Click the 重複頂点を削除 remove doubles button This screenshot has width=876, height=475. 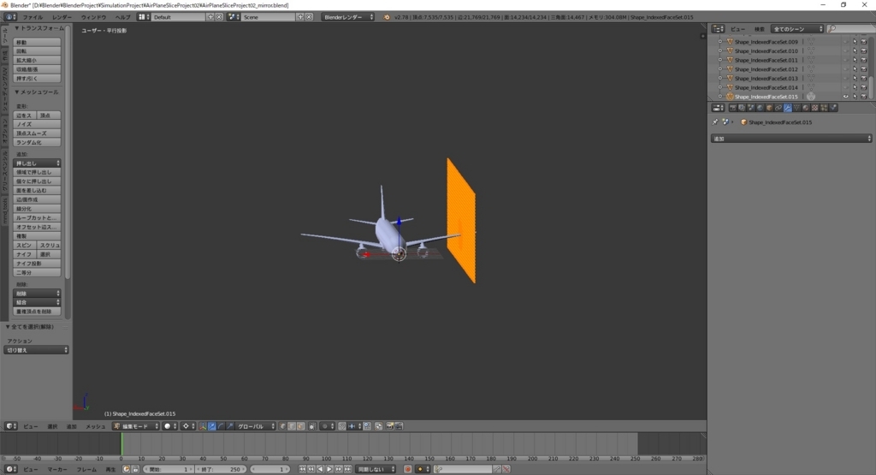37,312
